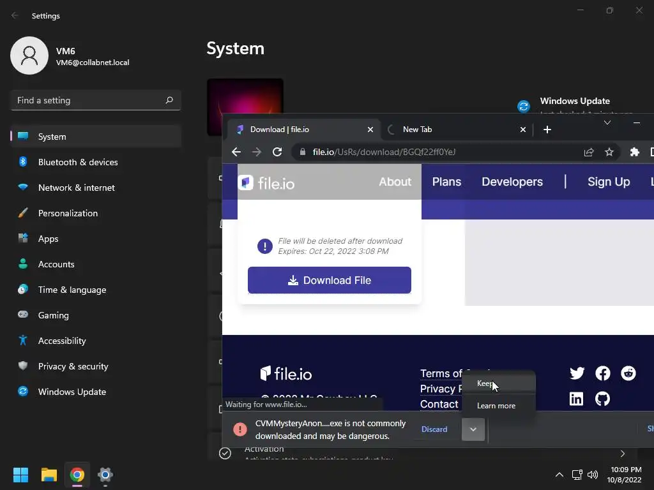
Task: Minimize the Chrome window
Action: (x=637, y=122)
